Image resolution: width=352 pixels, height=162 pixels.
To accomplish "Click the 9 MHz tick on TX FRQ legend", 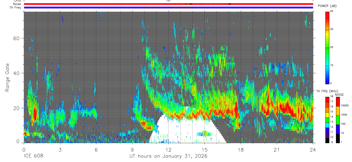I will click(331, 142).
